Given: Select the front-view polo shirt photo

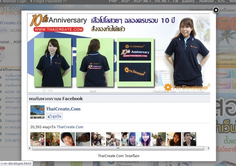Looking at the screenshot, I should (x=53, y=62).
